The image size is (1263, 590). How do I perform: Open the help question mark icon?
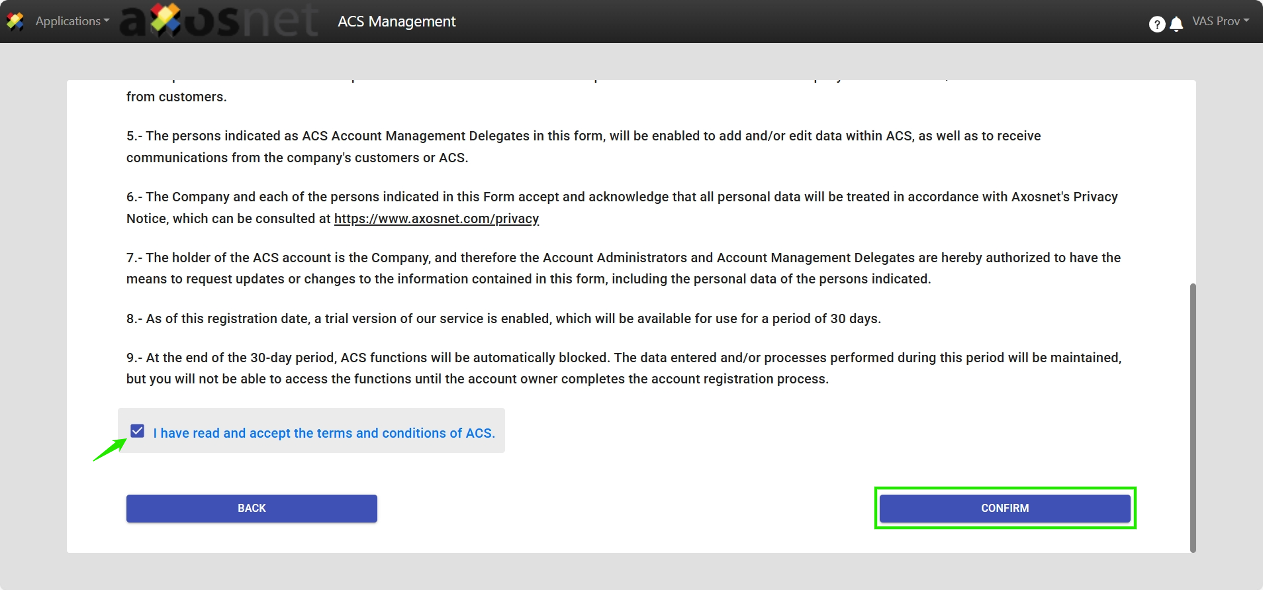click(x=1156, y=25)
